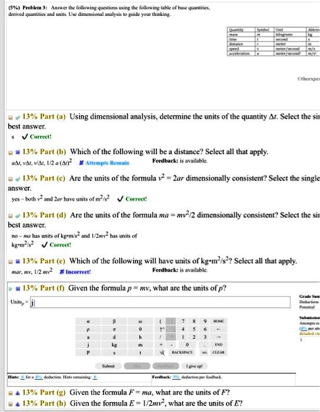320x412 pixels.
Task: Click number 6 on the keypad
Action: (205, 329)
